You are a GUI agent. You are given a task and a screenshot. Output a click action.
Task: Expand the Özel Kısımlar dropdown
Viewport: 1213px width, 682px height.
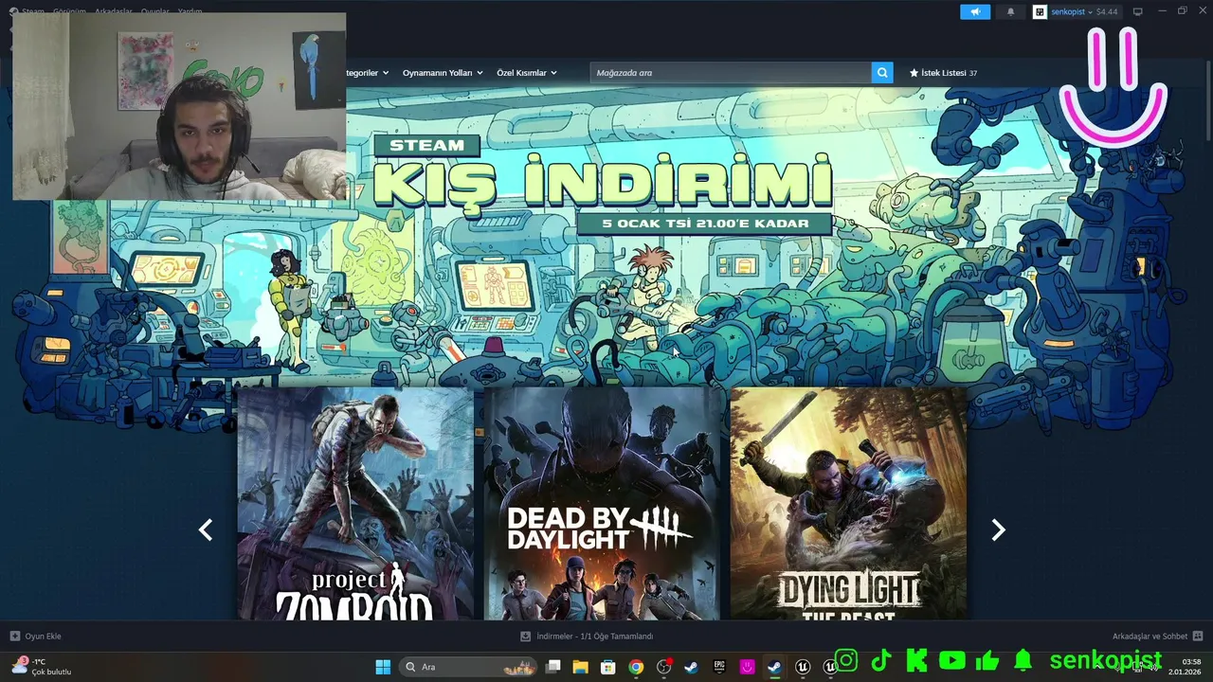(x=527, y=73)
